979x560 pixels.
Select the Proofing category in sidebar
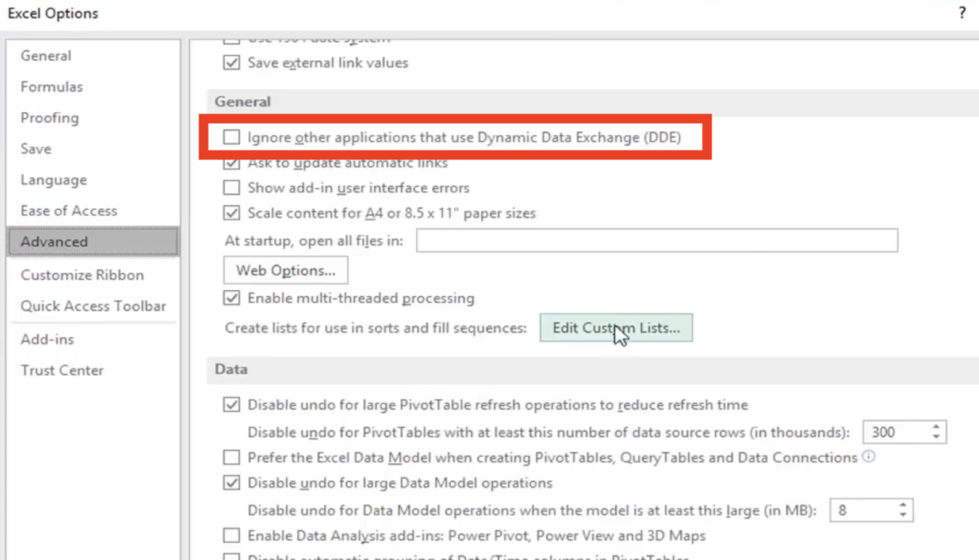click(x=49, y=117)
